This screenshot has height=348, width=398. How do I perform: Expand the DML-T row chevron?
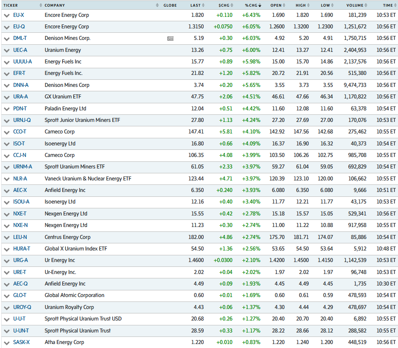7,39
